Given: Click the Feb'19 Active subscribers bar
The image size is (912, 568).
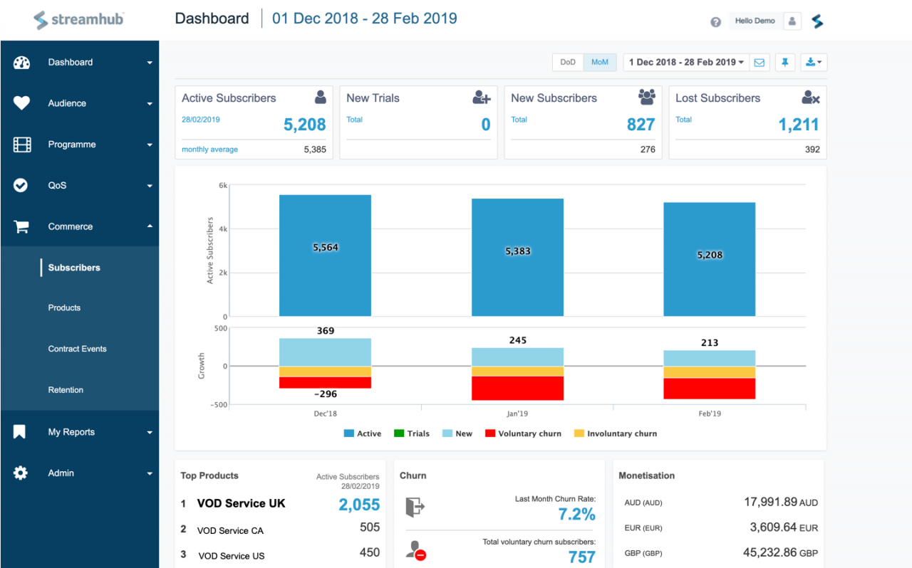Looking at the screenshot, I should 709,256.
